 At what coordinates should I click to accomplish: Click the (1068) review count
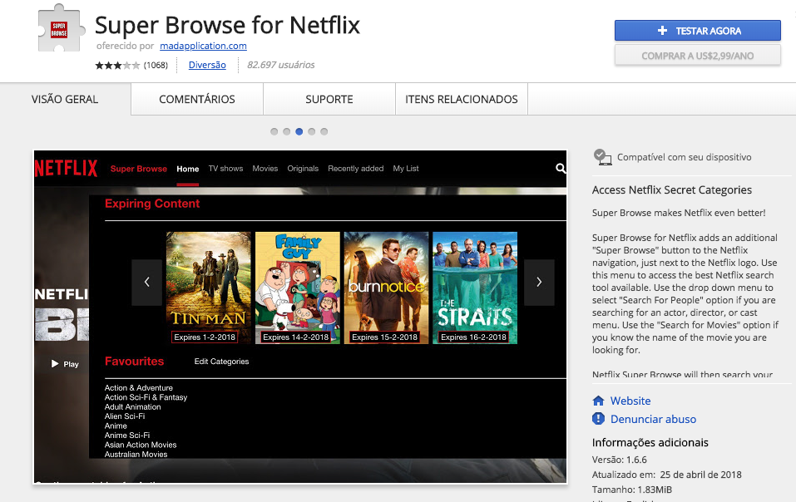(x=156, y=66)
